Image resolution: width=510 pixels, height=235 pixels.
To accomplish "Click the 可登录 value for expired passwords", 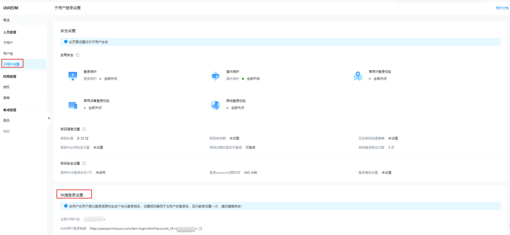I will point(251,148).
